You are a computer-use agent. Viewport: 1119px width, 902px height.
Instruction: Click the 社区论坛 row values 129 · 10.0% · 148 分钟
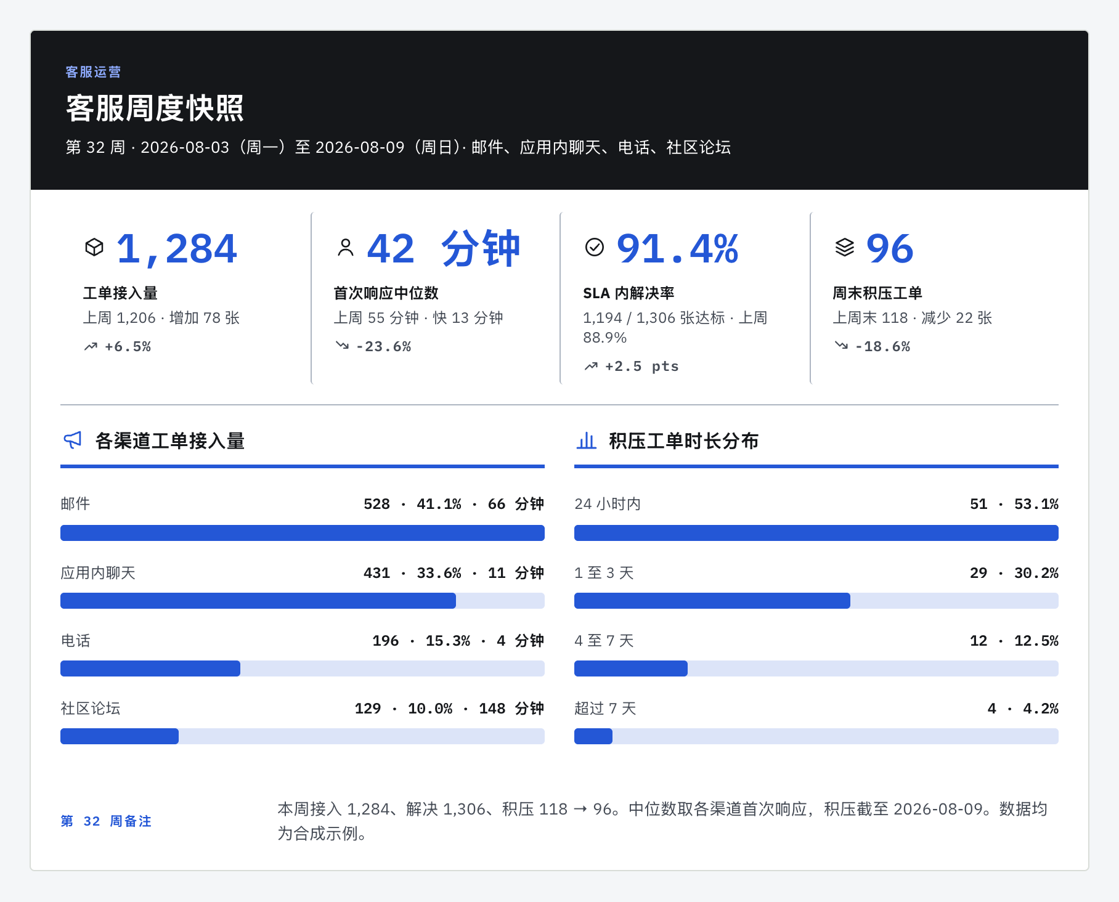point(449,709)
